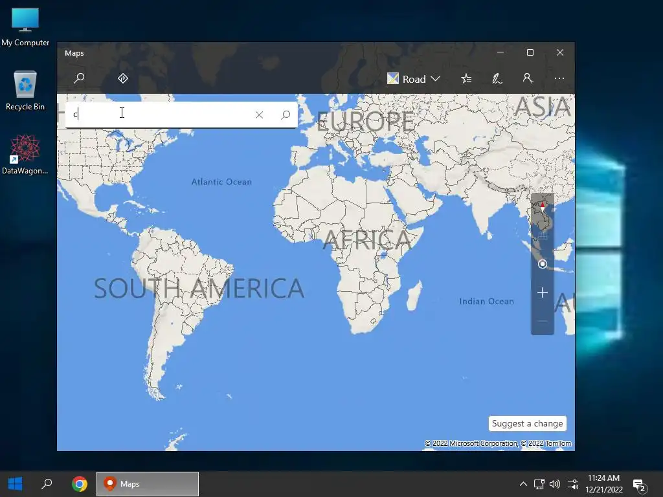The image size is (663, 497).
Task: Clear the search box text
Action: coord(259,115)
